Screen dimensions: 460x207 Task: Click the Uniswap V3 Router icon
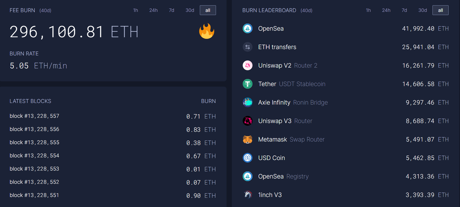coord(247,121)
